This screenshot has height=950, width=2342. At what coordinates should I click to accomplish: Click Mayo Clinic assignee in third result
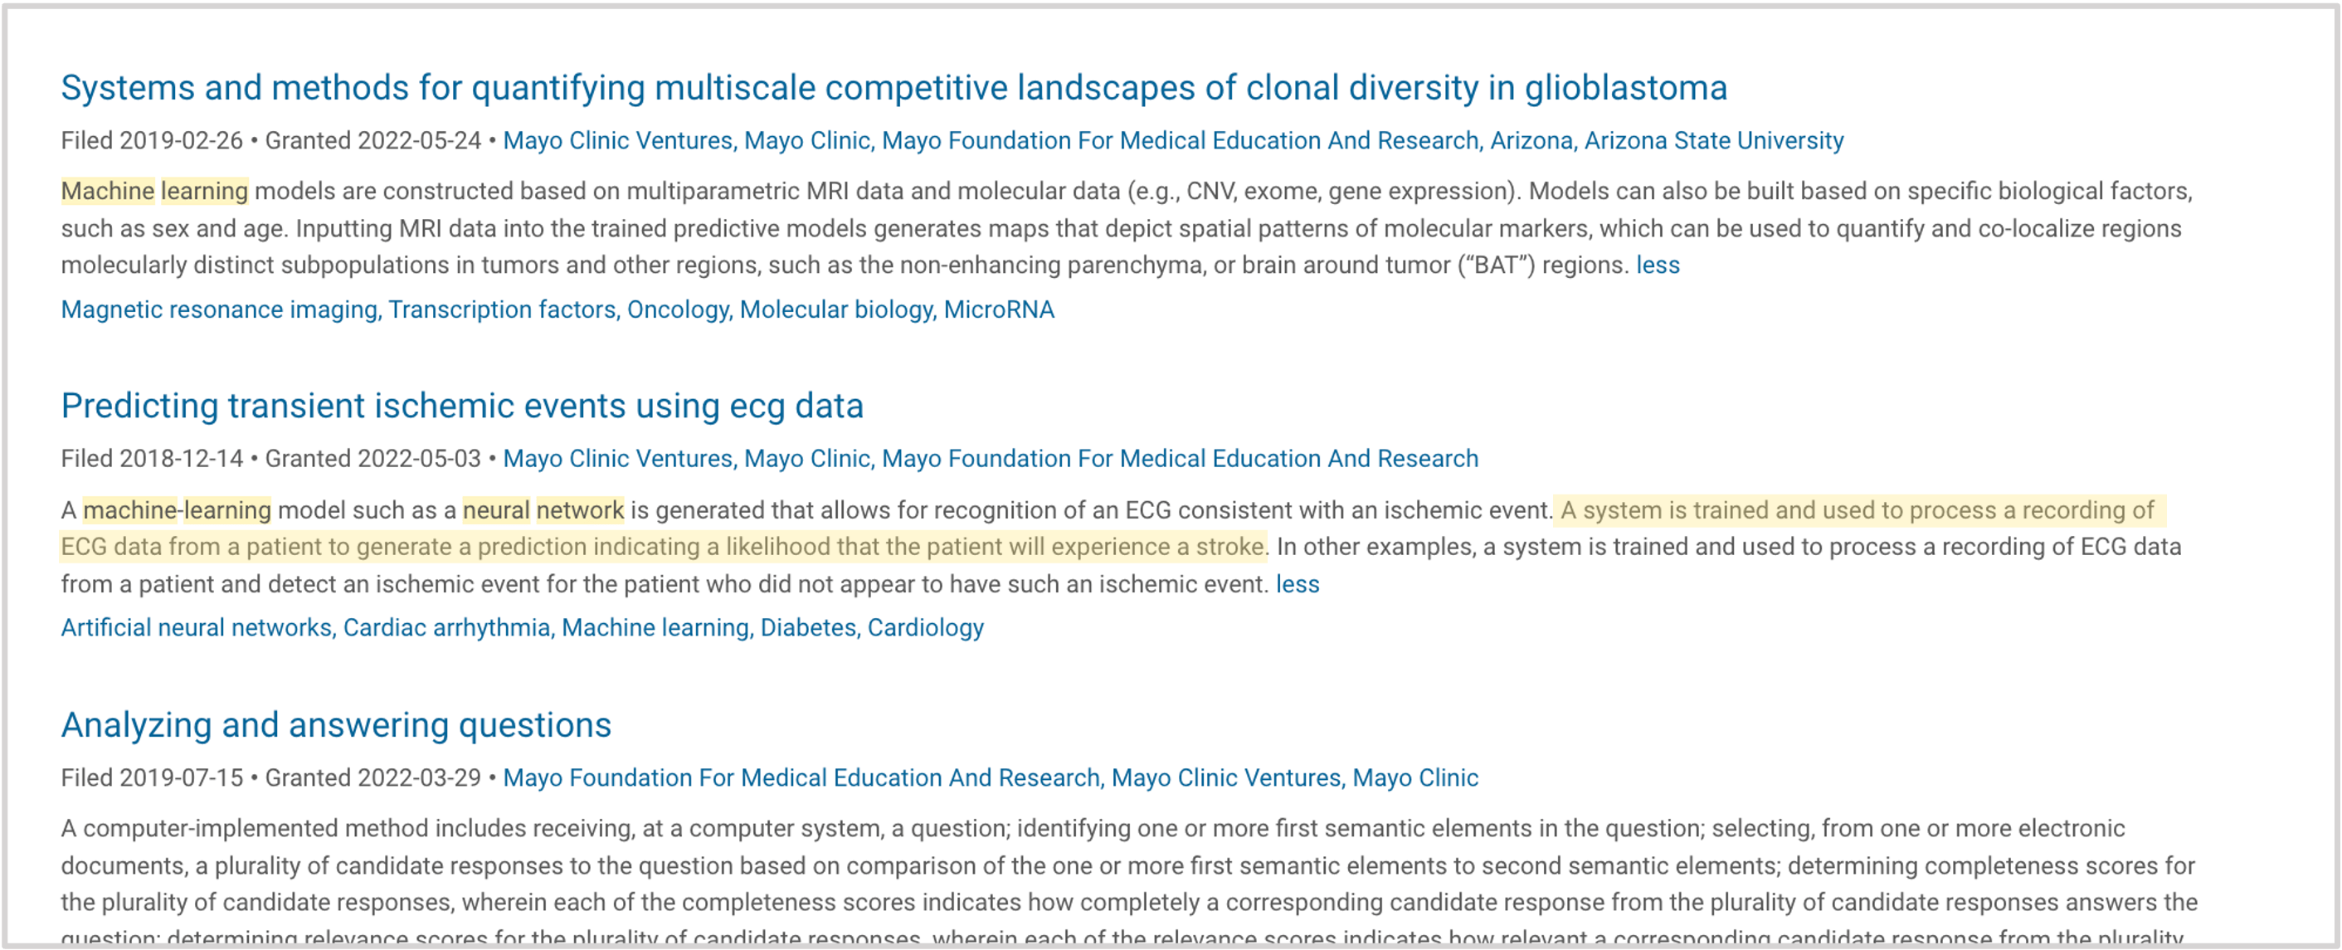1414,778
